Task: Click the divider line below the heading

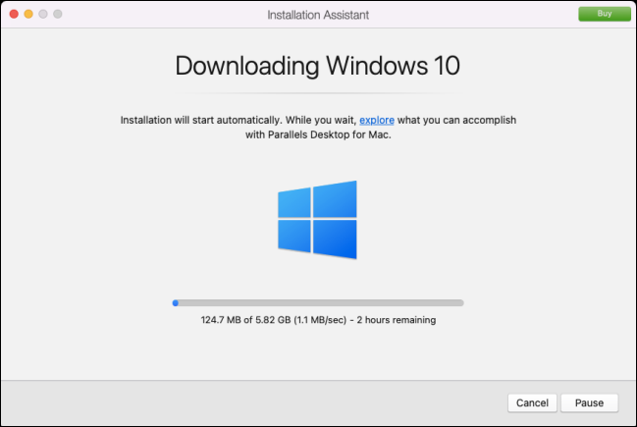Action: point(318,93)
